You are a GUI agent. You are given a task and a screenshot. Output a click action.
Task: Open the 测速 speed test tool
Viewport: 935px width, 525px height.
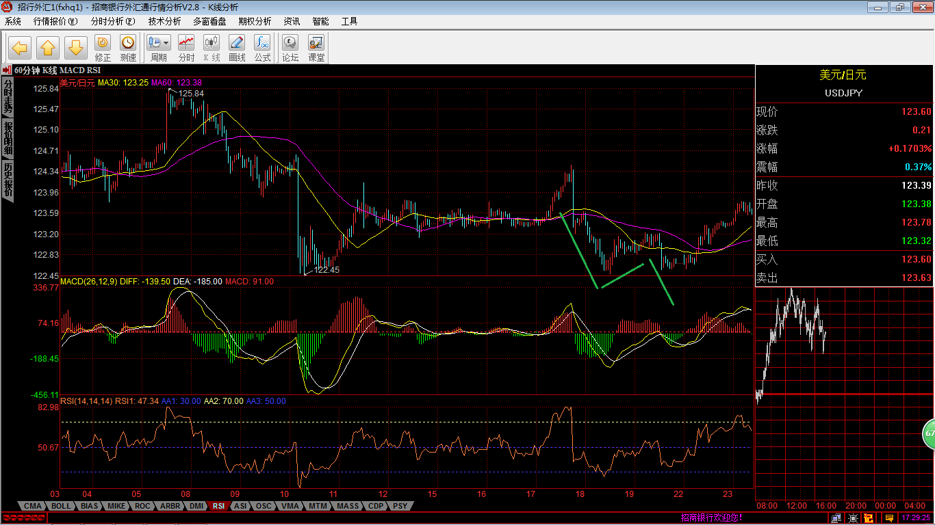[x=128, y=49]
